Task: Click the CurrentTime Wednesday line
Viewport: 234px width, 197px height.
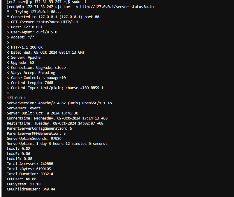Action: pos(57,118)
